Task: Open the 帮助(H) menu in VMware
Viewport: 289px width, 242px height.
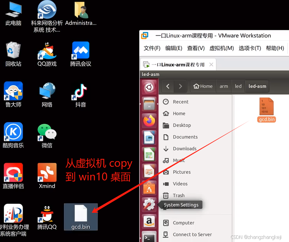Action: pos(275,48)
